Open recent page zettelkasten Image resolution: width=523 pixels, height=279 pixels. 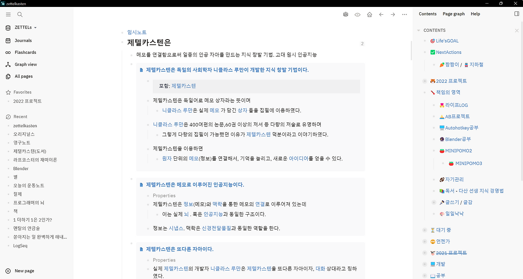25,126
